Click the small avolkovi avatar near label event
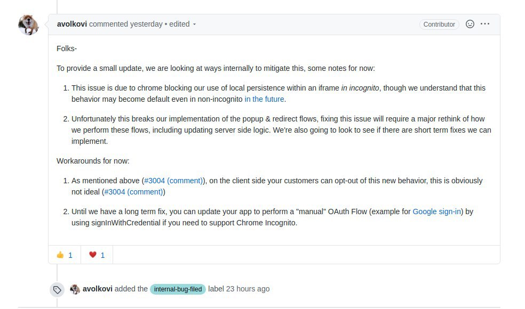 pos(75,289)
